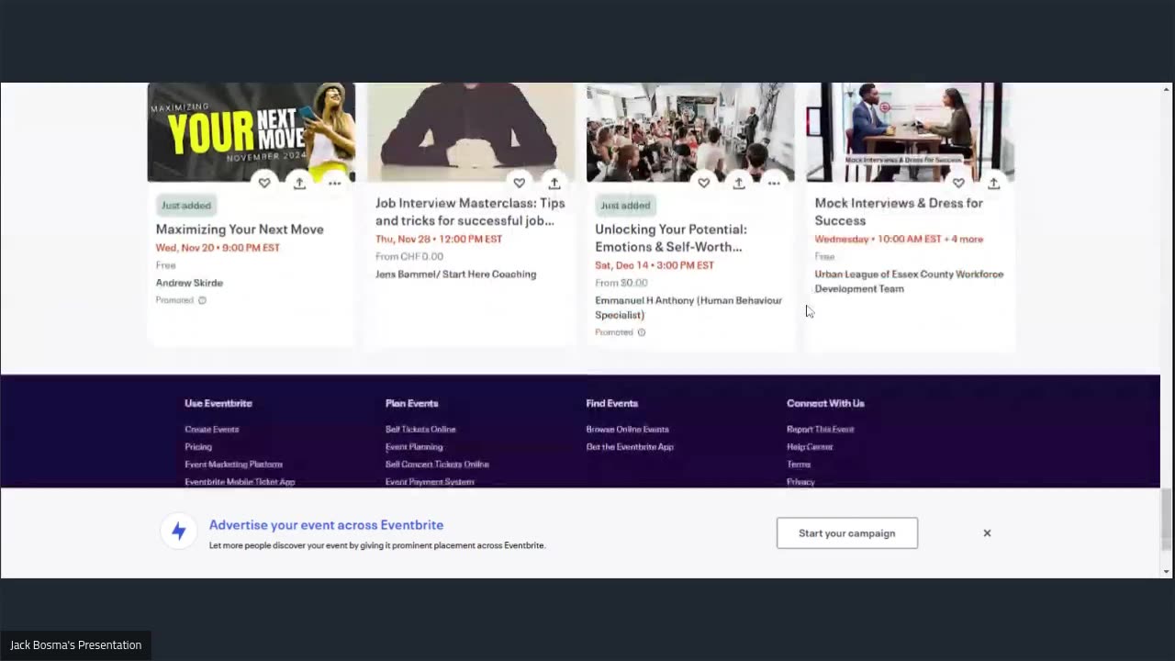Screen dimensions: 1175x661
Task: Click date Wed, Nov 20 • 9:00 PM EST
Action: (x=218, y=248)
